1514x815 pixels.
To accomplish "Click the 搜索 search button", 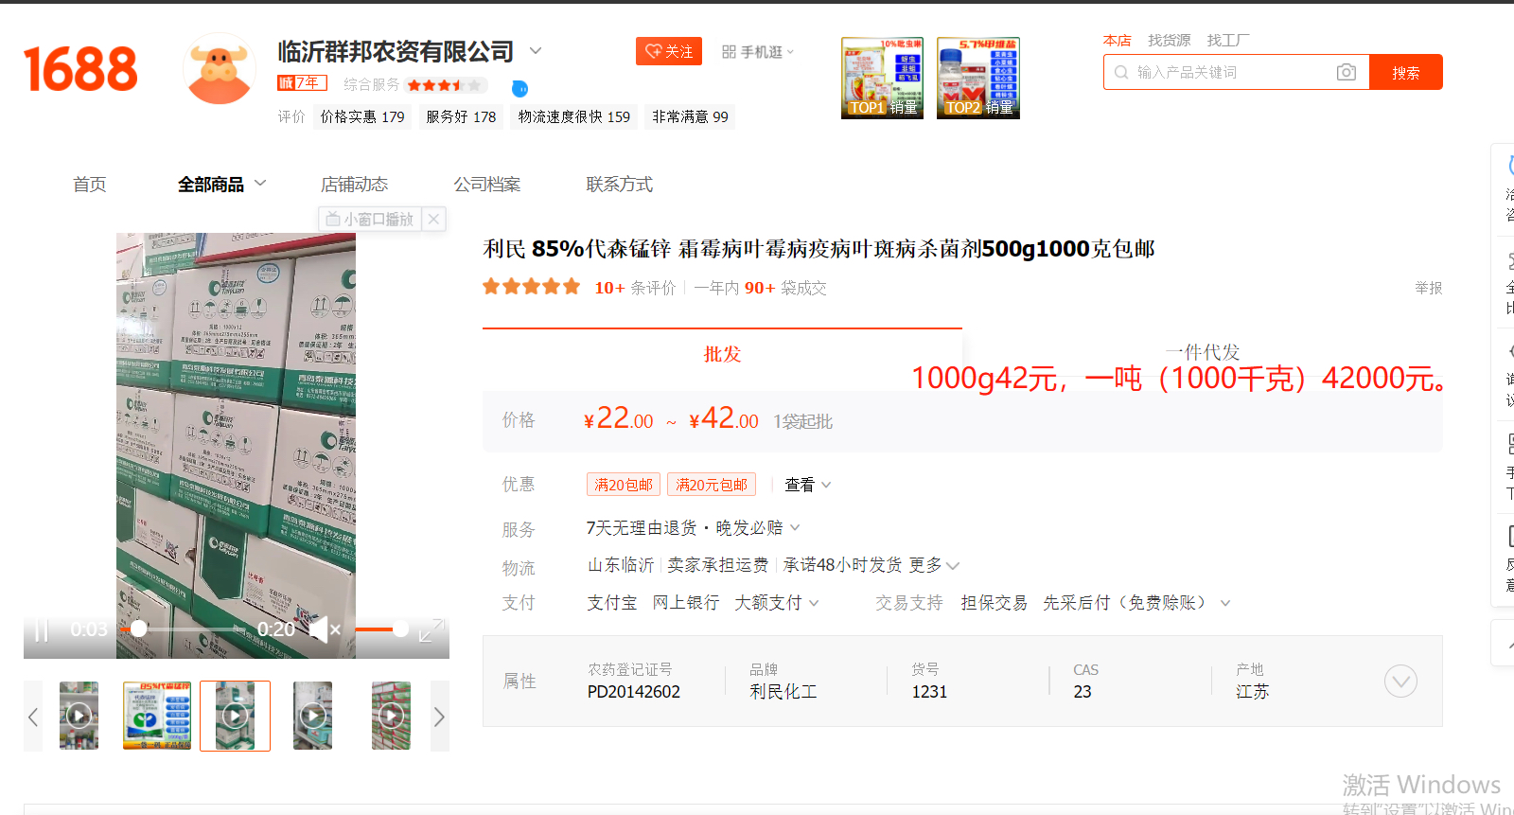I will 1405,72.
